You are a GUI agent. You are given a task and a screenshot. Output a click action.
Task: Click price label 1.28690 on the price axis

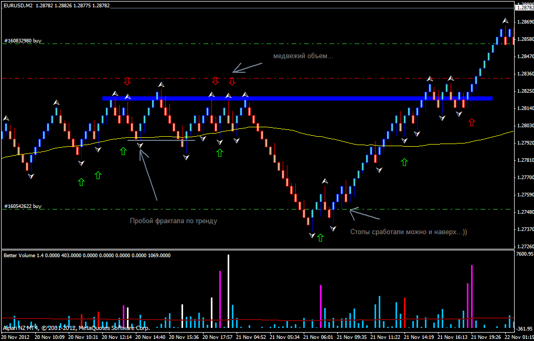525,22
